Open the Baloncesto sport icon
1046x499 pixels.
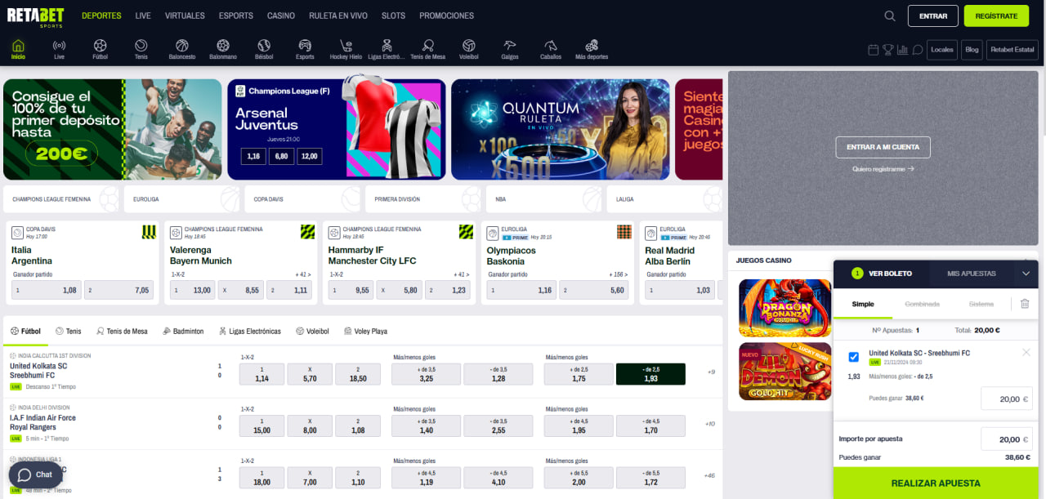click(182, 49)
